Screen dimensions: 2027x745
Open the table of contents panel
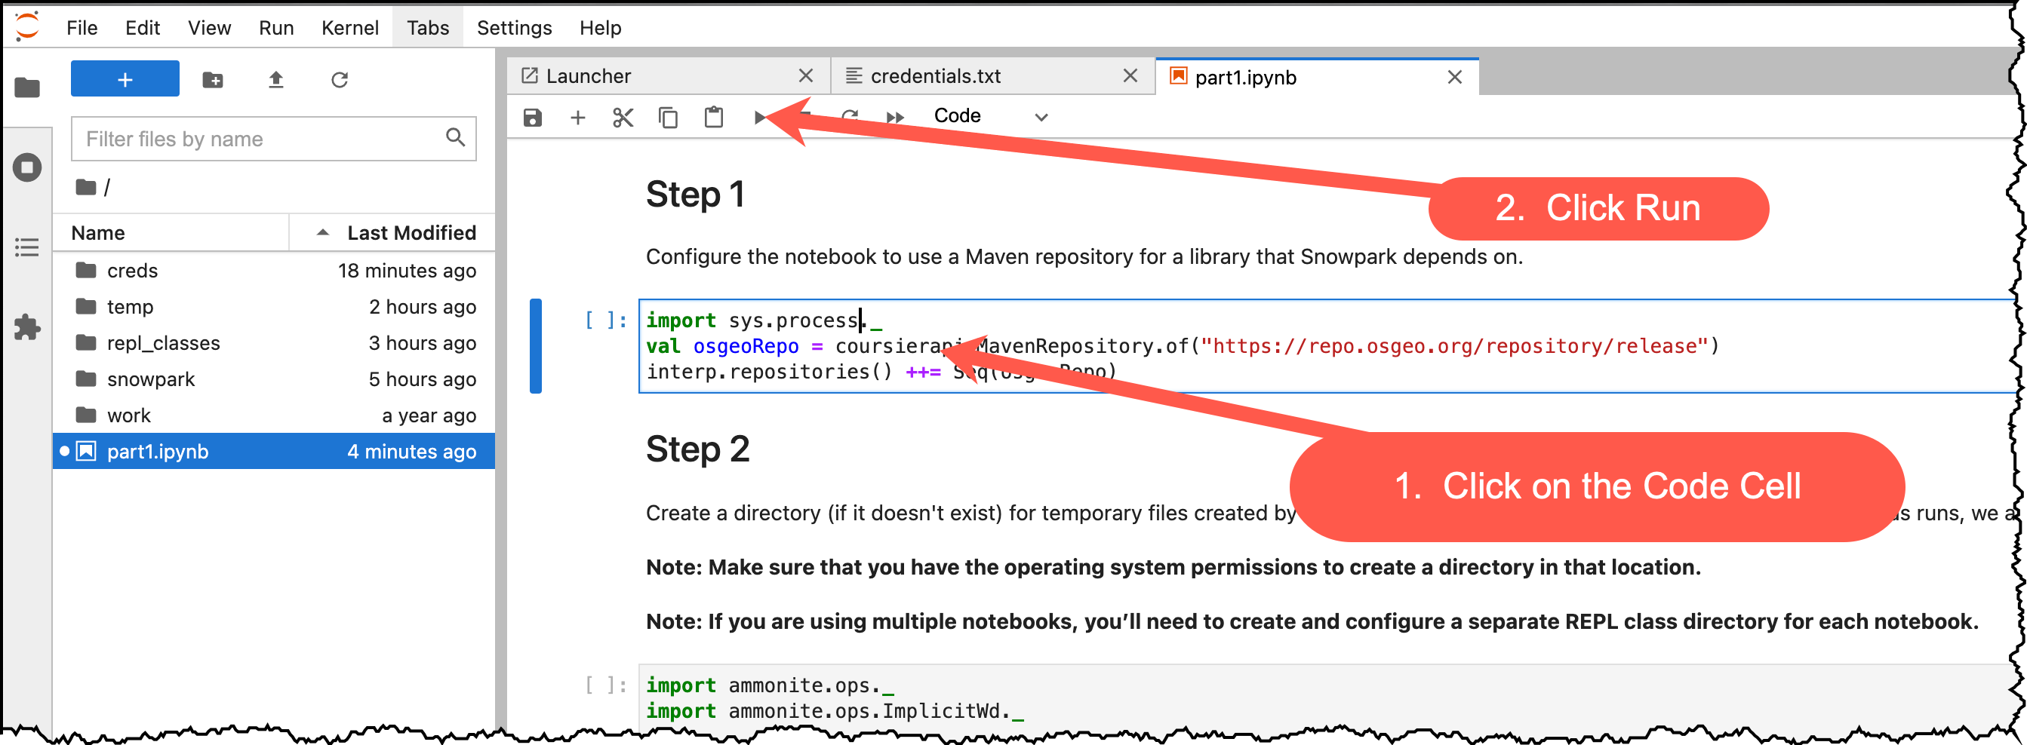click(26, 247)
